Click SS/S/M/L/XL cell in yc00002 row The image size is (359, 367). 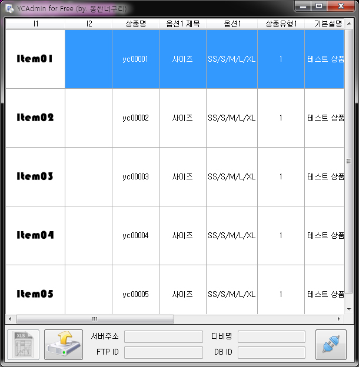pos(232,118)
